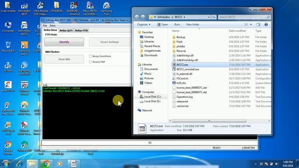Switch to the Nokia QLM tab

(x=66, y=30)
